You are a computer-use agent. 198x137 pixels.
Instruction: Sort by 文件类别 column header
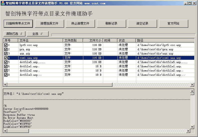[x=73, y=40]
